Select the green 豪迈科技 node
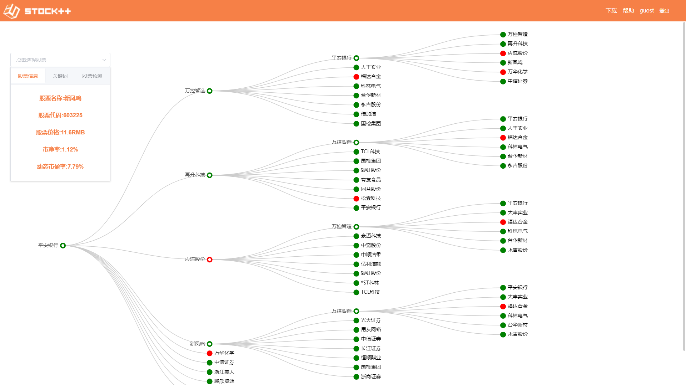The width and height of the screenshot is (686, 385). (356, 236)
